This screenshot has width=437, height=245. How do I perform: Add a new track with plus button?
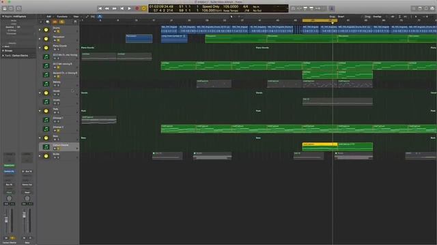(41, 22)
